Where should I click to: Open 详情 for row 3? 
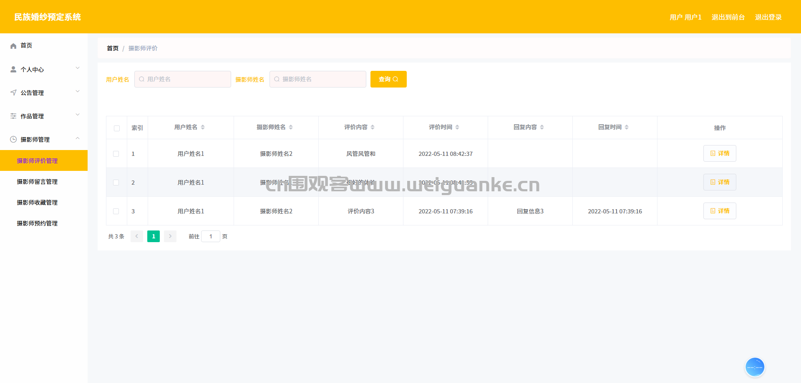pyautogui.click(x=720, y=211)
